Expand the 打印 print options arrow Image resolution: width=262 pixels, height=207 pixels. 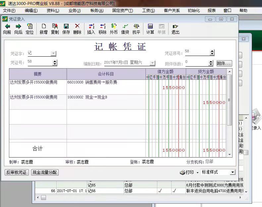pos(197,173)
